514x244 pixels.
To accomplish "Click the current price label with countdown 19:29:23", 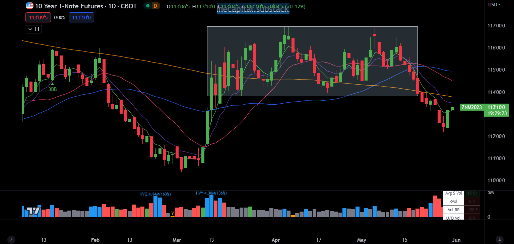I will tap(497, 110).
